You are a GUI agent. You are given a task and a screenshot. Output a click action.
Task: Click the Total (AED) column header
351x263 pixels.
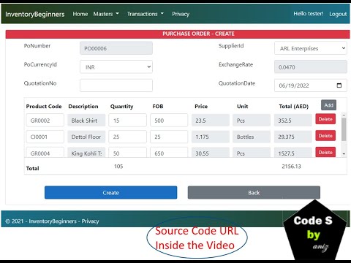coord(294,107)
